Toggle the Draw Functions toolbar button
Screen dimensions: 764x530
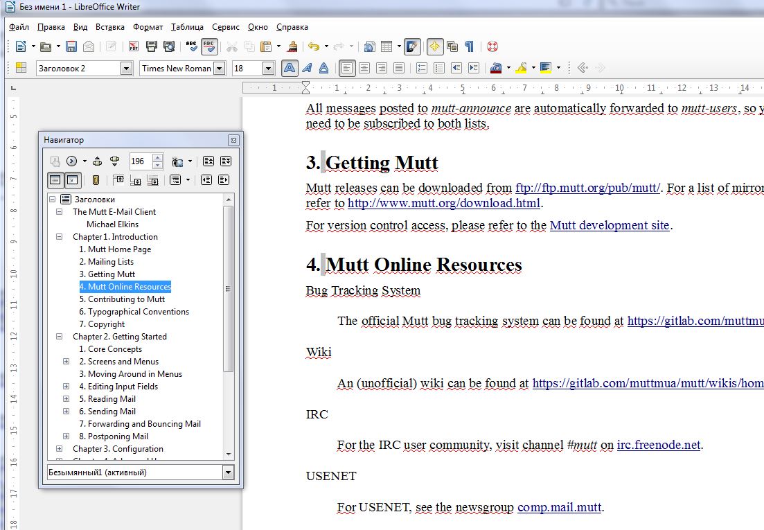tap(412, 47)
